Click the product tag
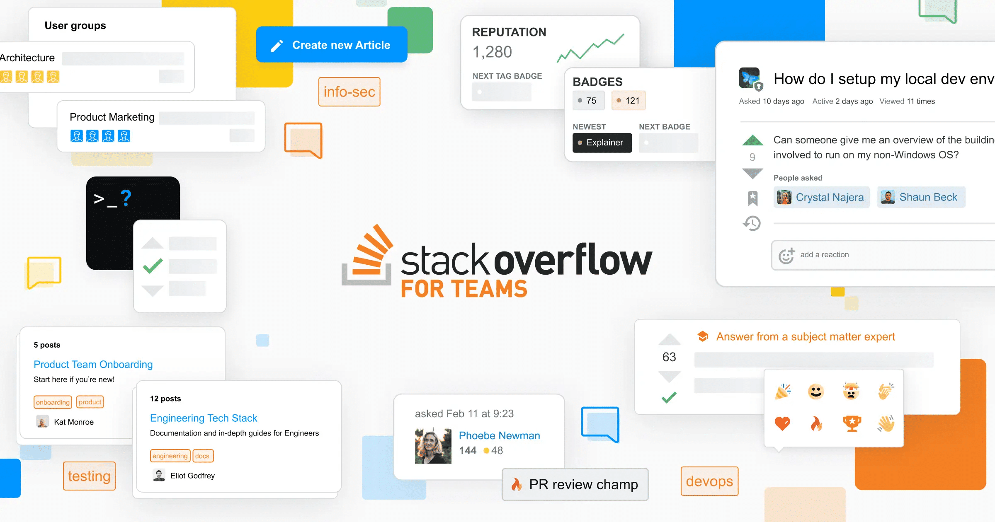 (x=90, y=402)
